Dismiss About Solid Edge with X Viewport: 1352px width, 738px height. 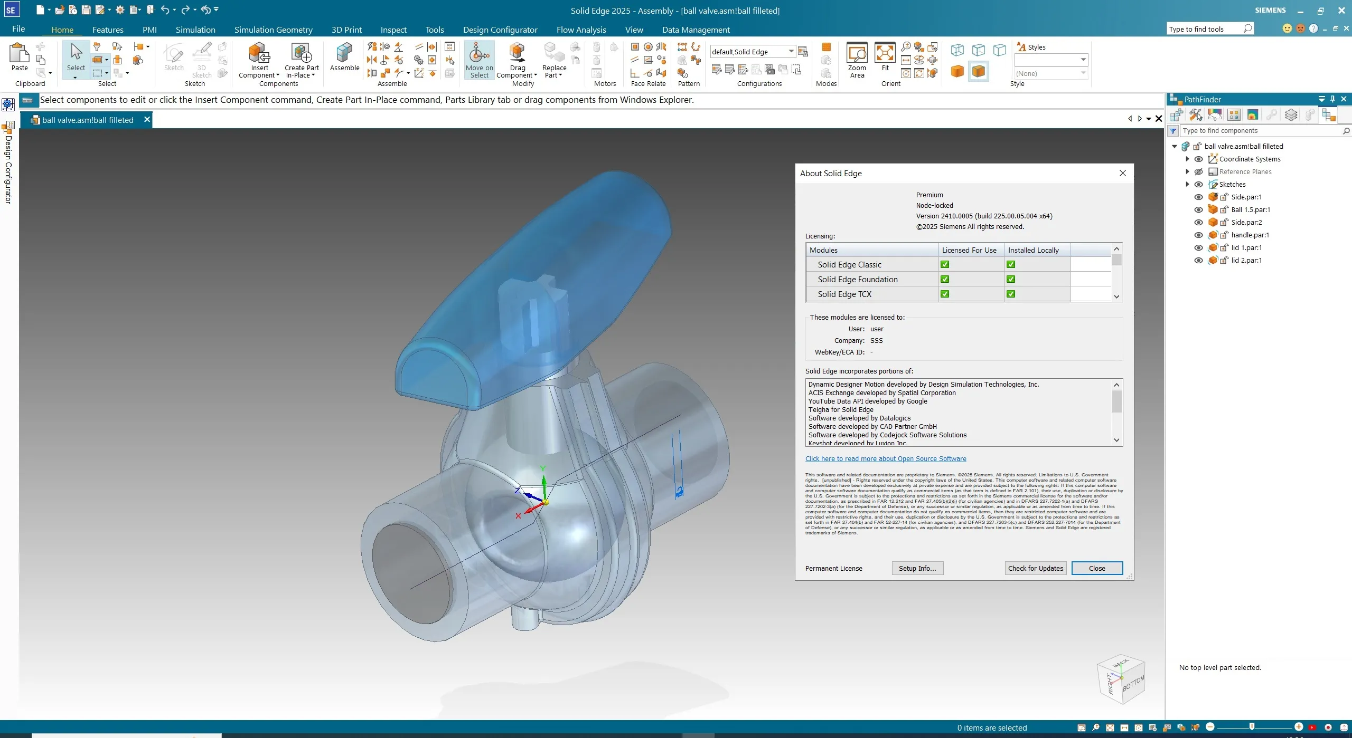click(1123, 173)
